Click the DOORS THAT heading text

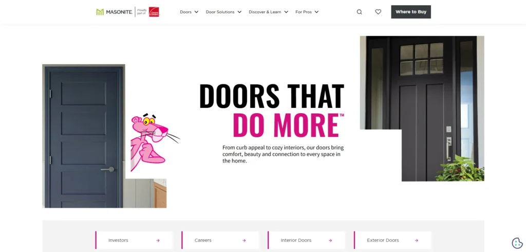click(272, 96)
